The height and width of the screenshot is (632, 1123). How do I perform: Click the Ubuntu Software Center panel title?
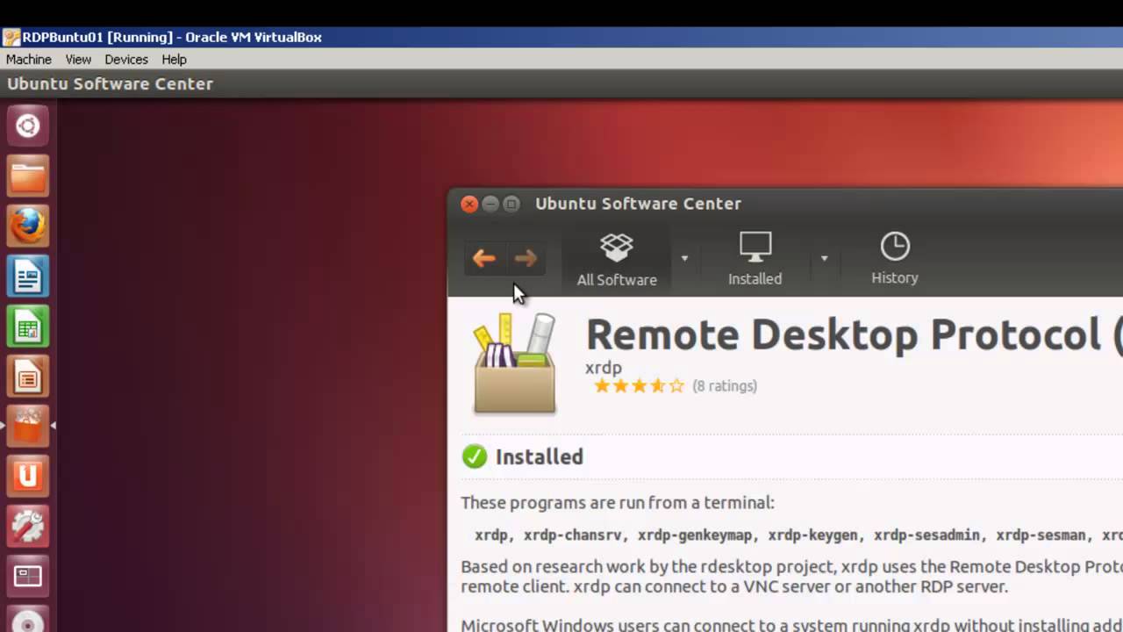click(x=111, y=84)
